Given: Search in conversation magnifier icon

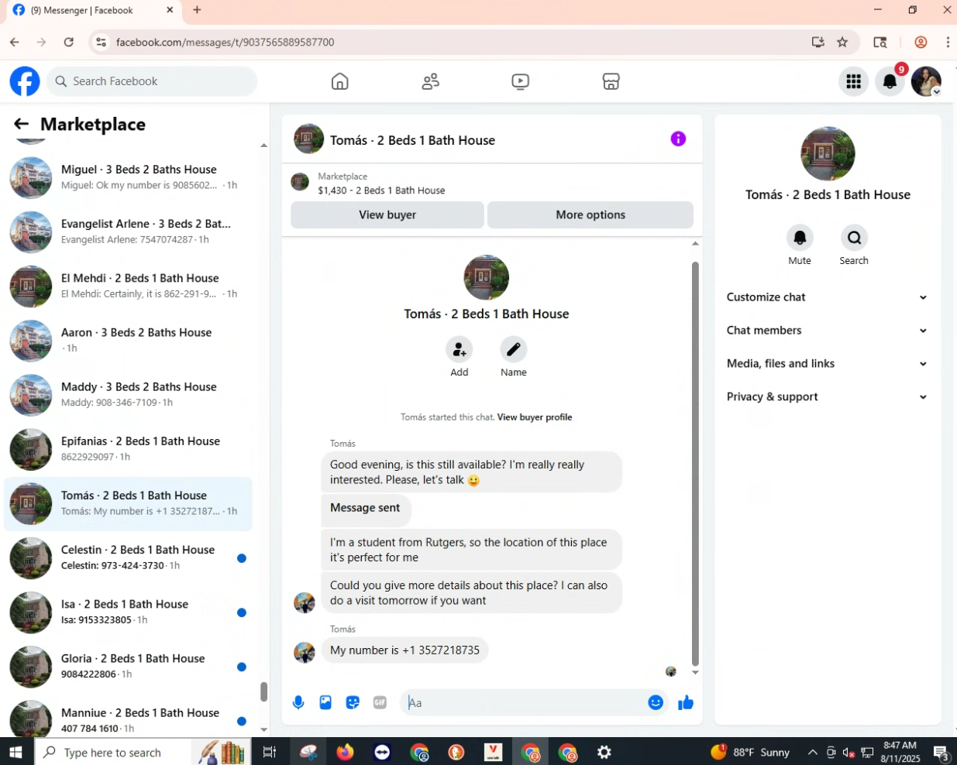Looking at the screenshot, I should click(x=854, y=238).
